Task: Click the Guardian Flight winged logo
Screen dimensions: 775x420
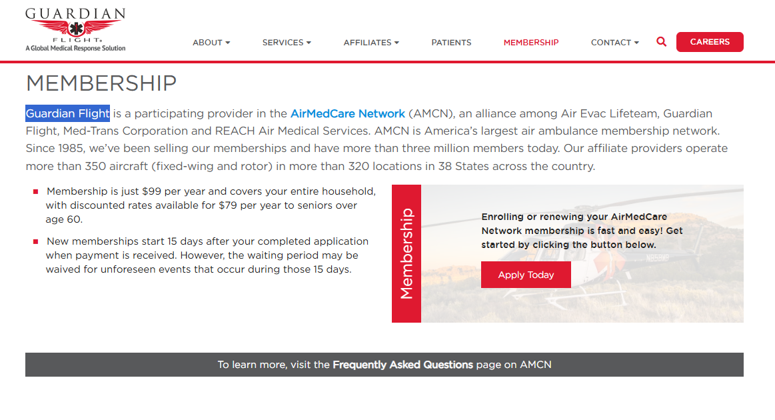Action: tap(75, 26)
